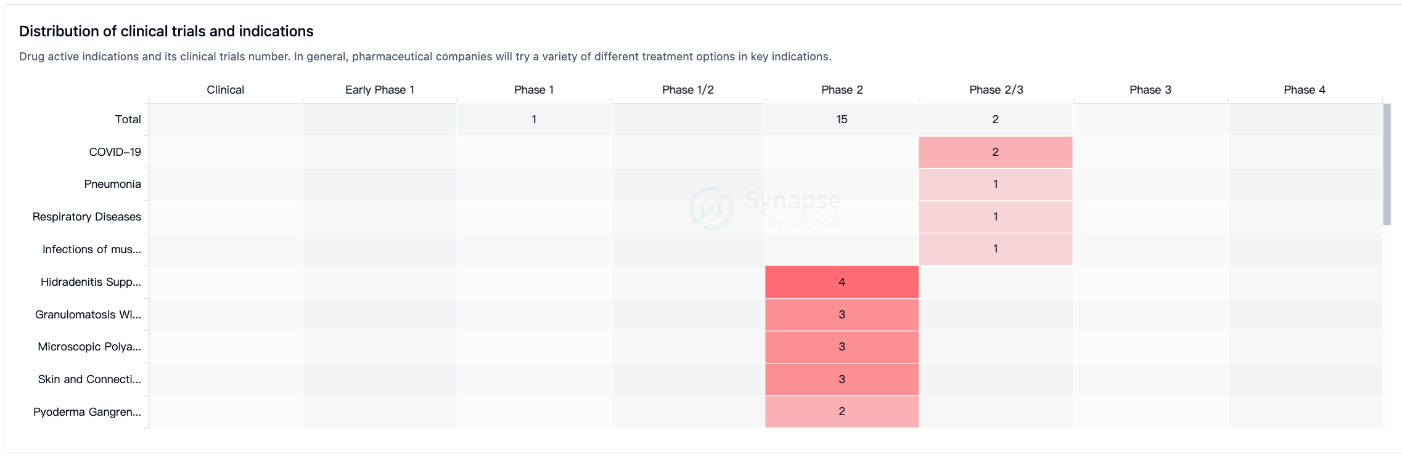Click the Total Phase 2 cell showing 15
This screenshot has width=1402, height=457.
pos(842,119)
